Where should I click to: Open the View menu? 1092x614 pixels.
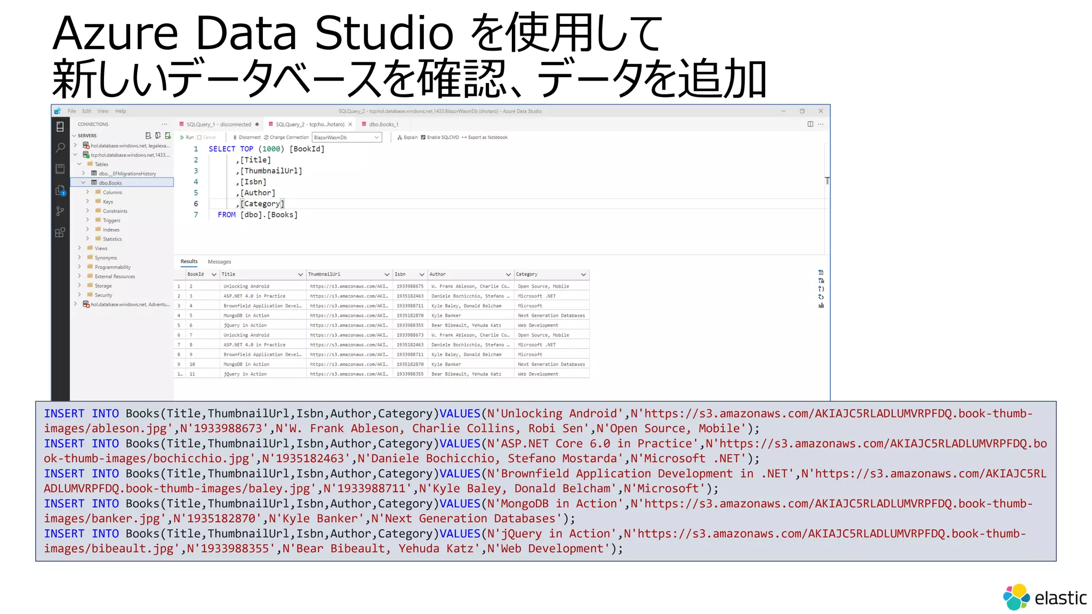coord(103,111)
